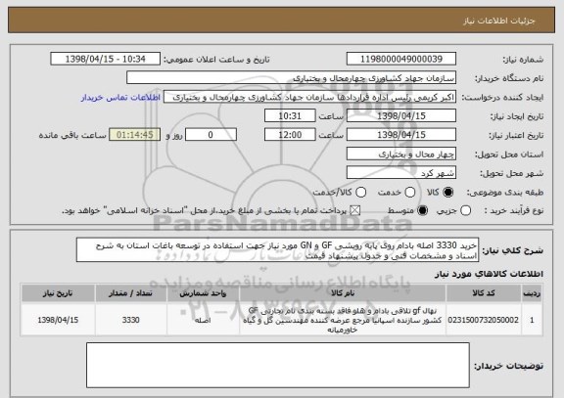Select the کالا radio button

447,193
